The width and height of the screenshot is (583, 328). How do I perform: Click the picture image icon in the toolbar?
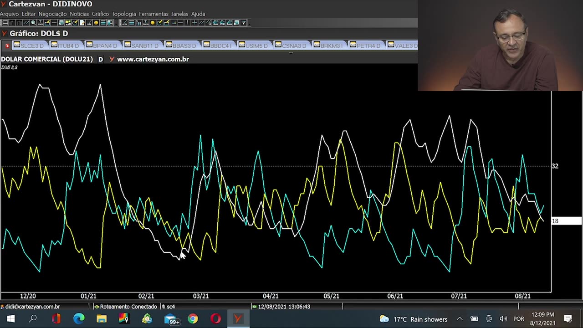(x=68, y=23)
